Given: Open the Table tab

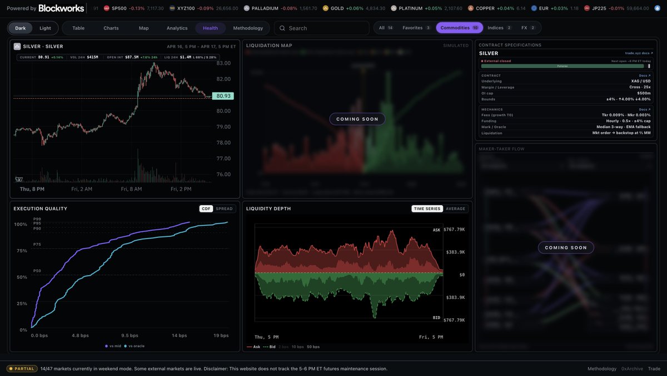Looking at the screenshot, I should tap(78, 28).
